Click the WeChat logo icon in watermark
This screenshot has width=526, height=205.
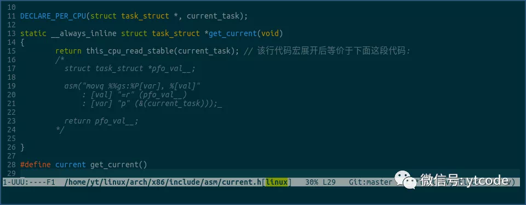(x=405, y=180)
